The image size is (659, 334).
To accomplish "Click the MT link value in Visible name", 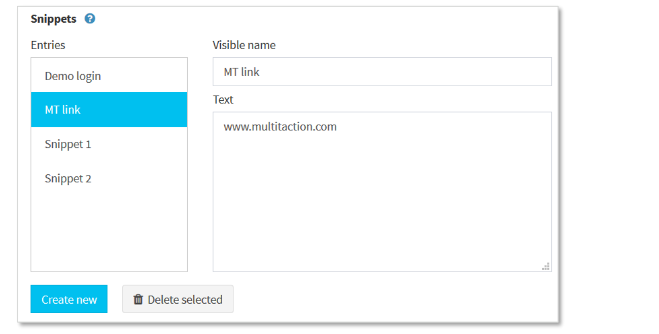I will point(242,71).
